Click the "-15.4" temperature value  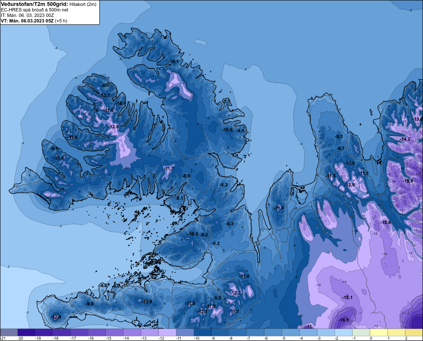click(x=386, y=222)
